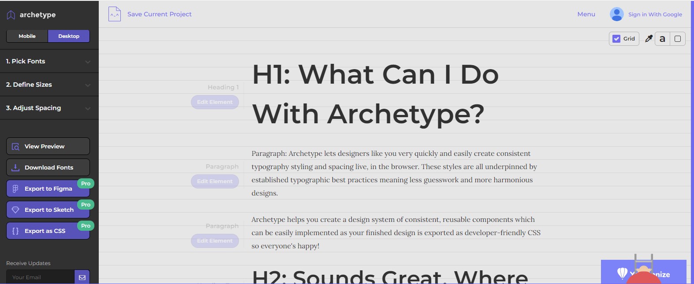Click the View Preview button

[x=48, y=146]
